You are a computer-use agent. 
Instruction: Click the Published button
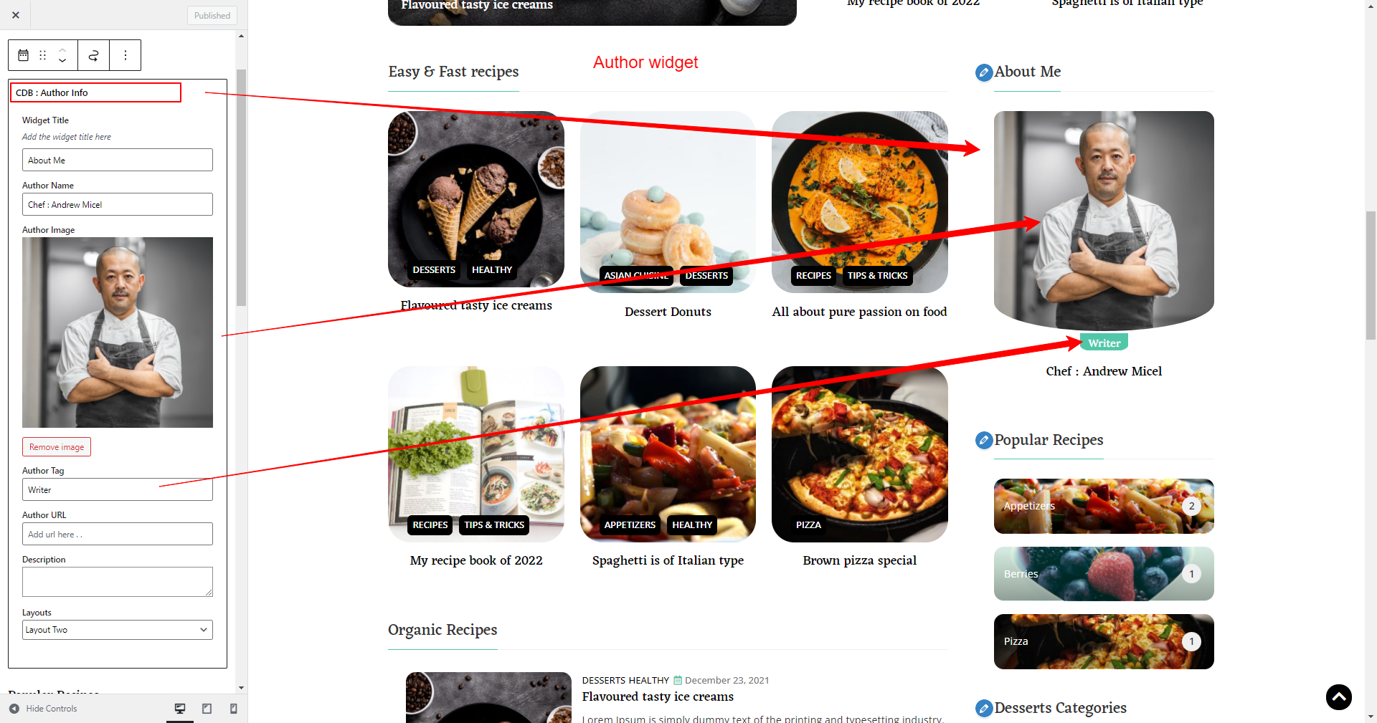point(212,15)
